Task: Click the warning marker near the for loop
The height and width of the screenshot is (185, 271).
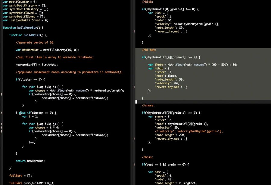Action: (x=1, y=123)
